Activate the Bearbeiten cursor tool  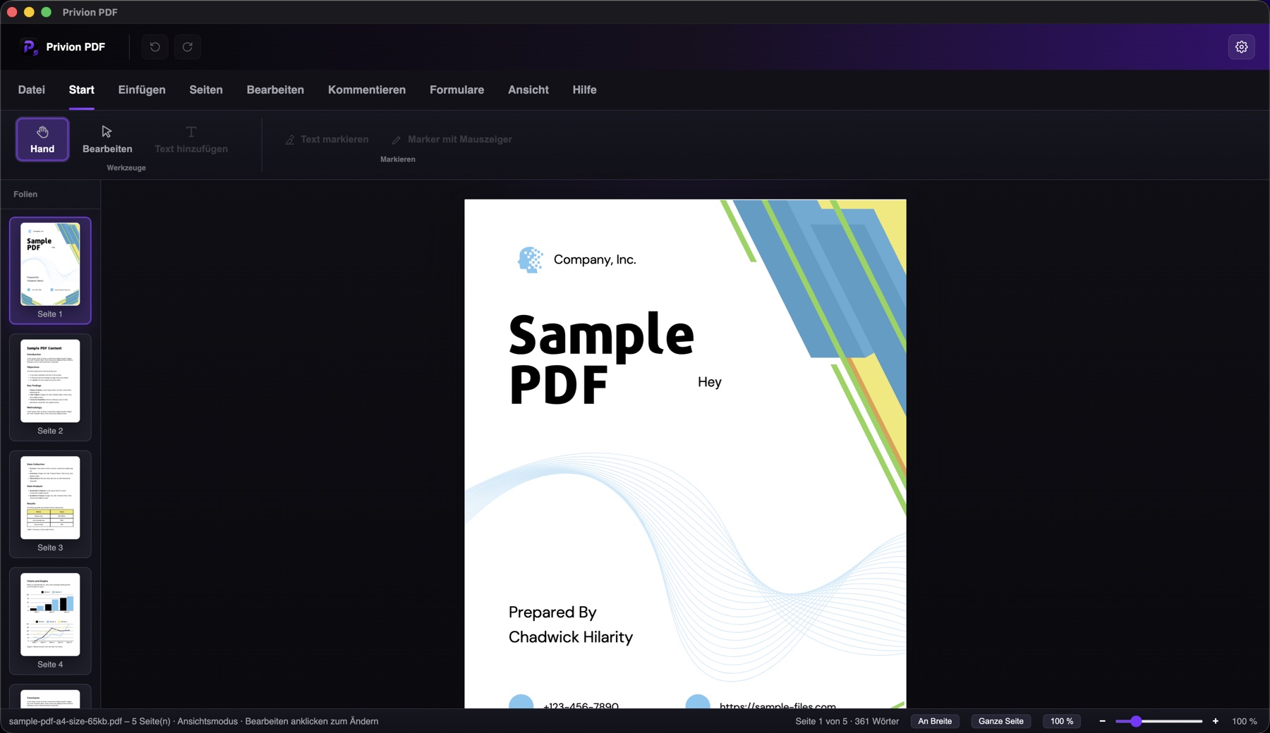pos(107,140)
